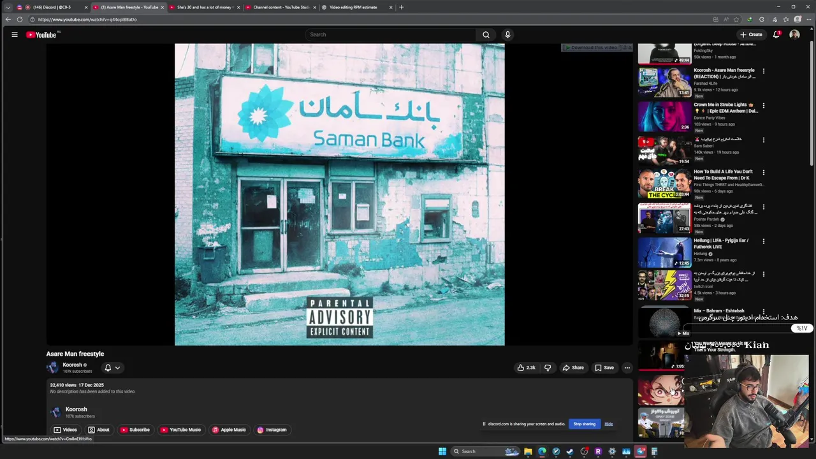The height and width of the screenshot is (459, 816).
Task: Open notification preferences dropdown beside Koorosh
Action: (x=112, y=367)
